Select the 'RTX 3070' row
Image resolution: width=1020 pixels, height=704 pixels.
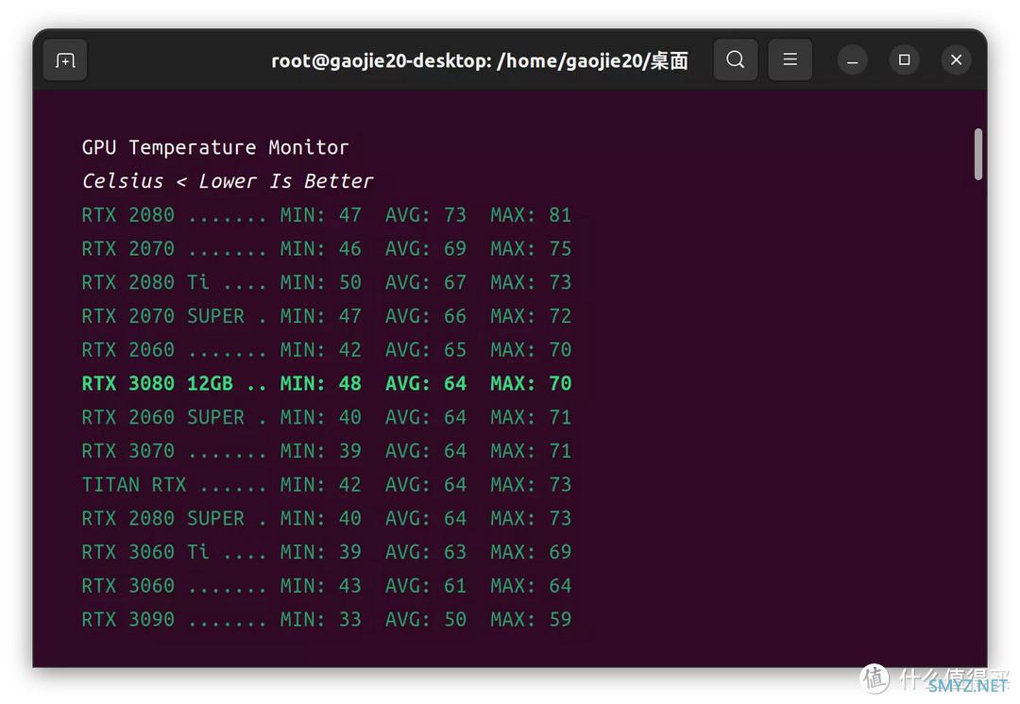pyautogui.click(x=327, y=451)
